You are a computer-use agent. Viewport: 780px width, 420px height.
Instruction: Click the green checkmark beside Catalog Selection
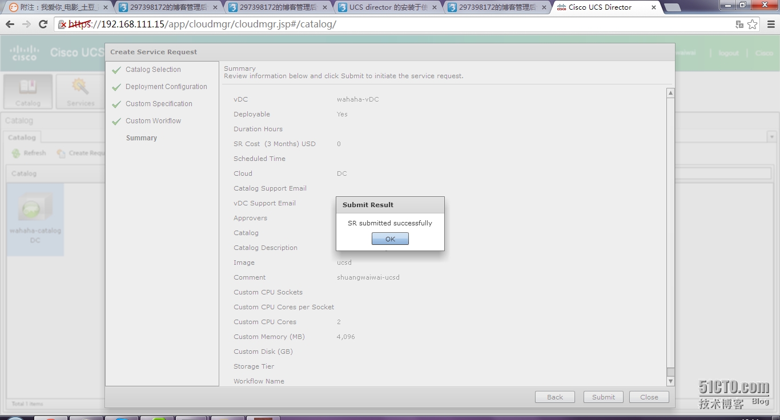(116, 70)
